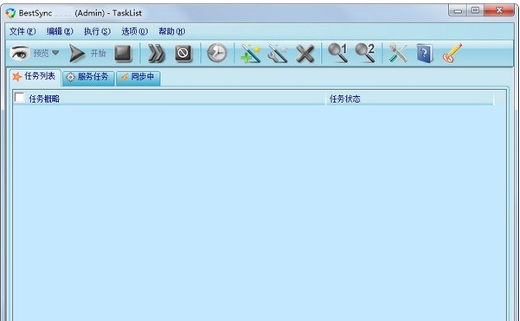Image resolution: width=520 pixels, height=321 pixels.
Task: Click the stamp and pencil register icon
Action: 452,53
